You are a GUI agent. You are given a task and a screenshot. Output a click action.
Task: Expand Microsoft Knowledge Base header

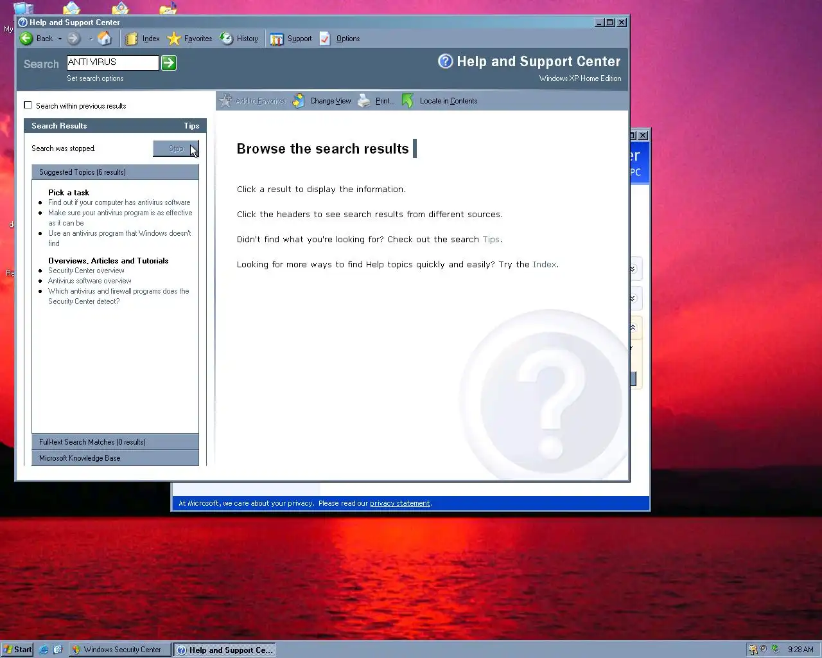[x=115, y=458]
